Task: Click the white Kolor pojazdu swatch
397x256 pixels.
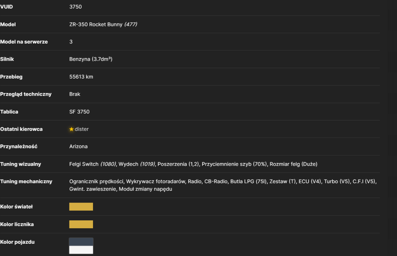Action: click(81, 250)
